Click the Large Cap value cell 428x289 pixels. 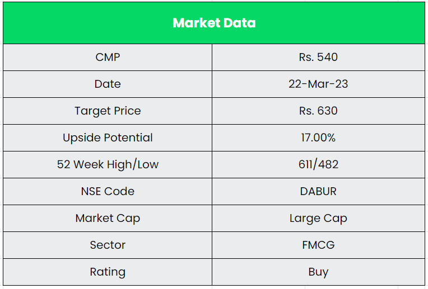coord(318,218)
